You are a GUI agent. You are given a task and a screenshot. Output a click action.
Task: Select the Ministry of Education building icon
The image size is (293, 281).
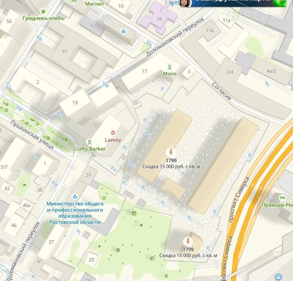click(75, 196)
